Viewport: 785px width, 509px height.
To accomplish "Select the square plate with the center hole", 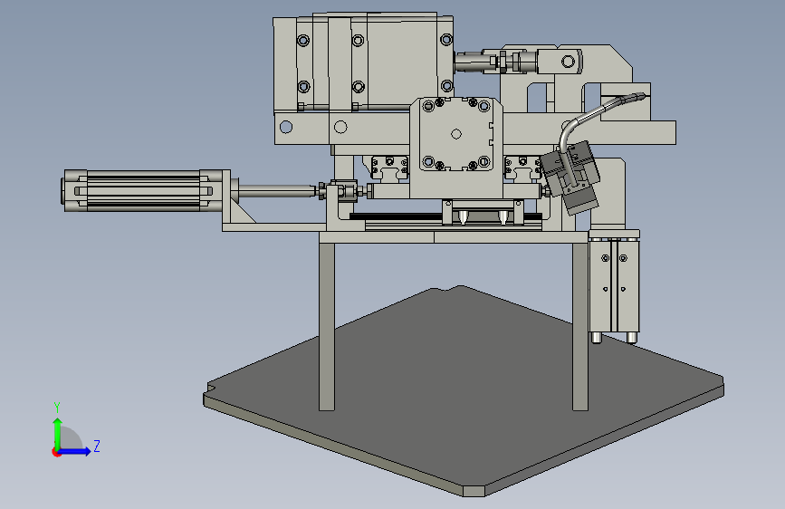I will [455, 134].
